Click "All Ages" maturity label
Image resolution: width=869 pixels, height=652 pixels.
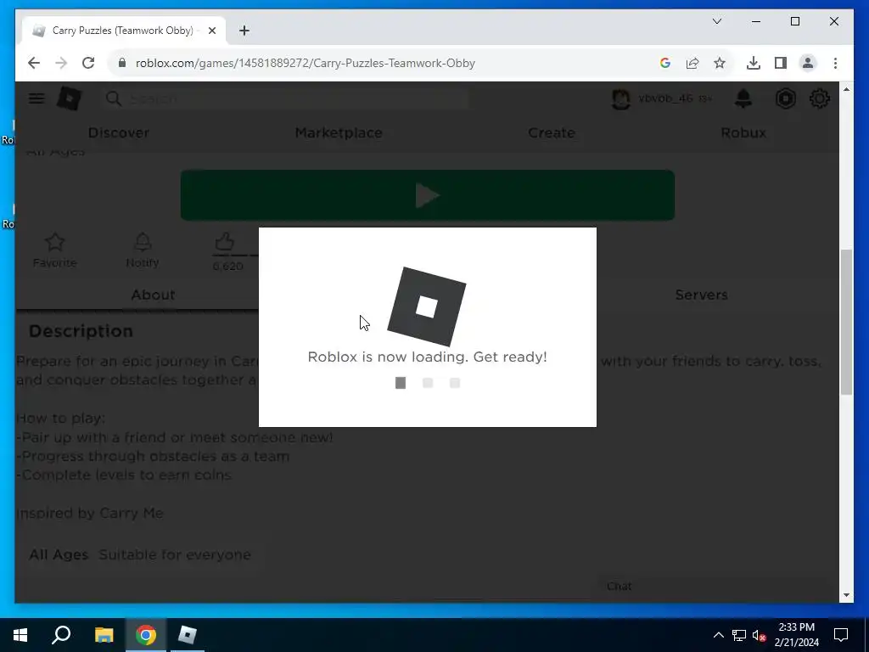(x=59, y=554)
